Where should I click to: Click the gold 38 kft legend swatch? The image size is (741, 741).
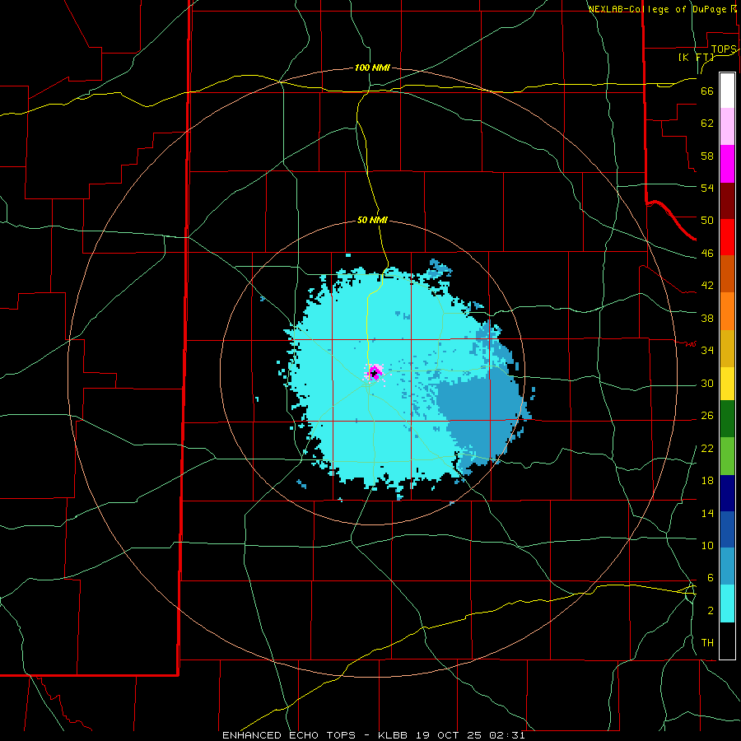727,348
